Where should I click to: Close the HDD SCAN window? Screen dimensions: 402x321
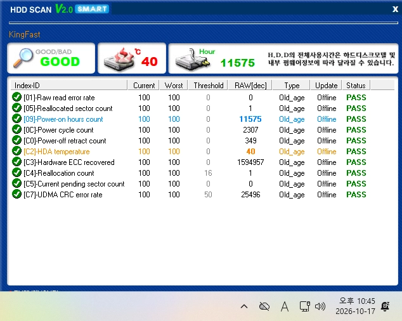395,10
